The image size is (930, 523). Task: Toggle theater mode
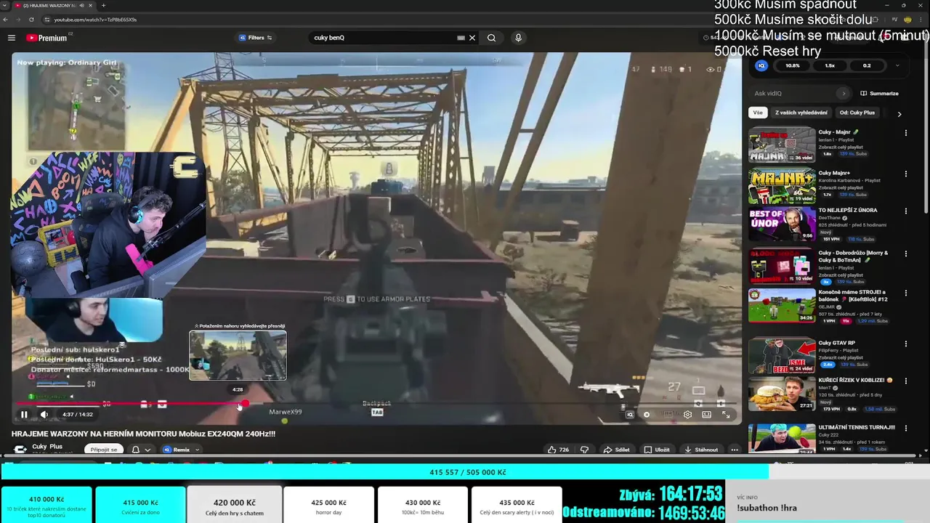click(x=706, y=415)
